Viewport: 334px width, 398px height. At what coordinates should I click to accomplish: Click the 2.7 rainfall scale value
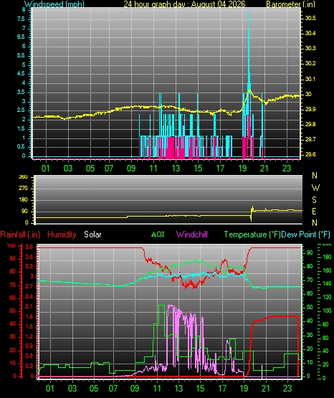[x=29, y=286]
